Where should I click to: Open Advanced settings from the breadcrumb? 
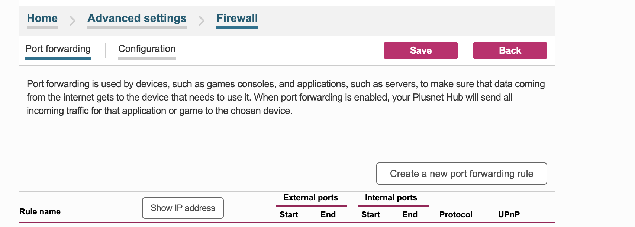136,18
